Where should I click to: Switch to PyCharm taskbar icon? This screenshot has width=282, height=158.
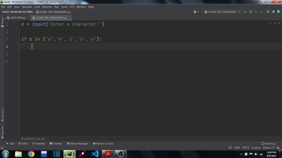click(70, 154)
